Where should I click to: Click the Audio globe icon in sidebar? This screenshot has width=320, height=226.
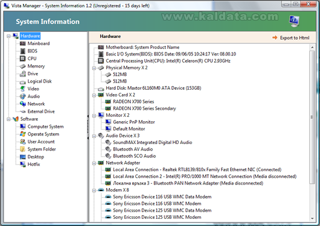(x=22, y=96)
